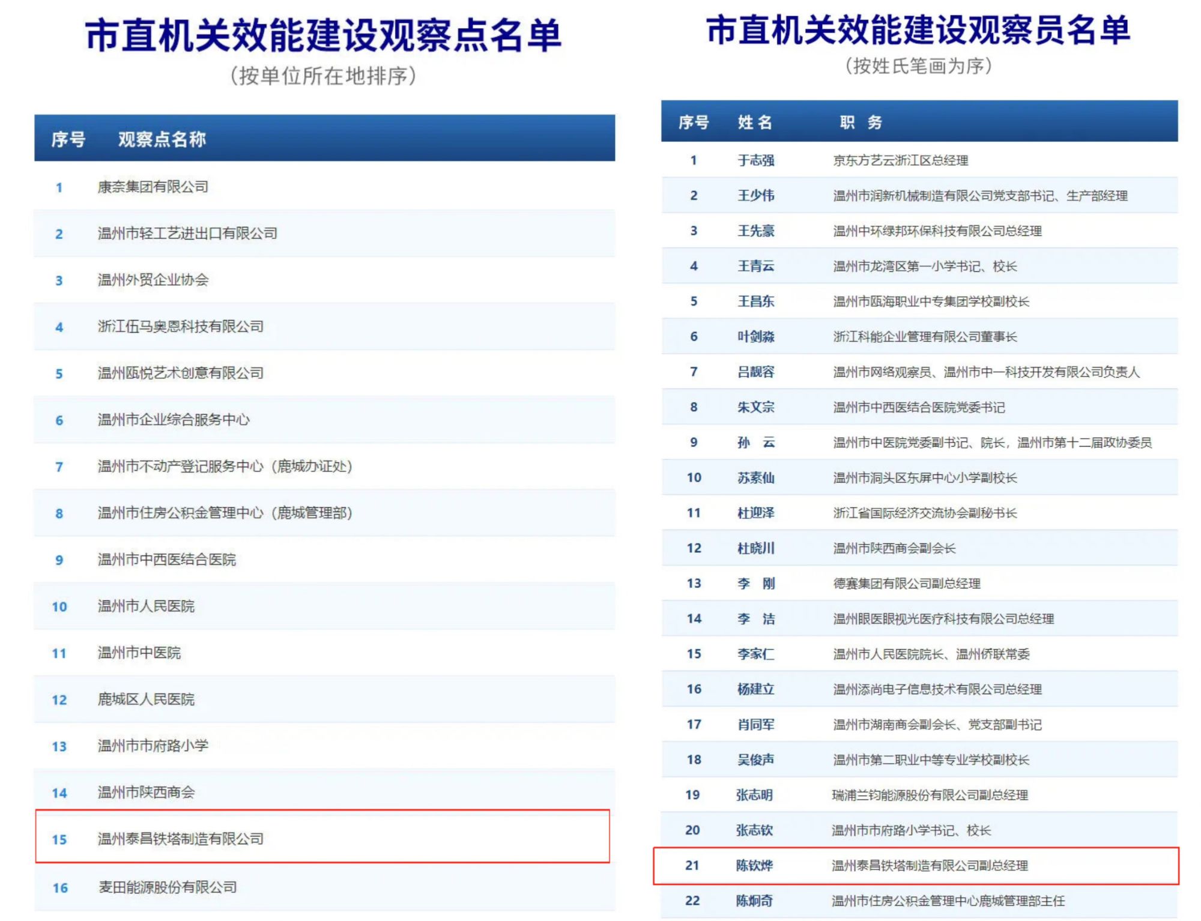Click the name 陈炯奇
Screen dimensions: 1201x921
754,901
